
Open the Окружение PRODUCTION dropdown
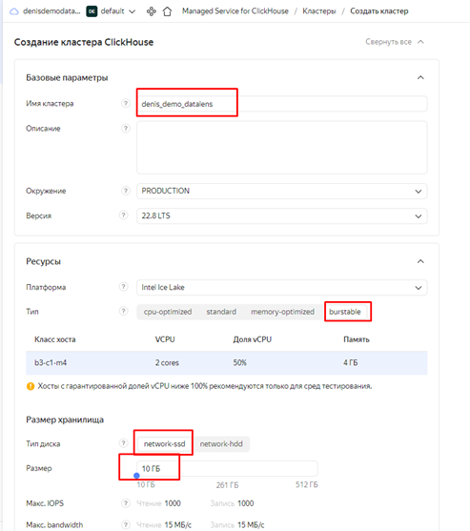click(282, 191)
